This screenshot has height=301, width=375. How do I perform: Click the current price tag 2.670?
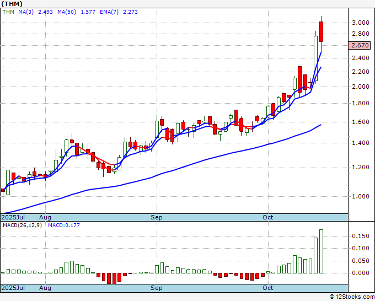pos(360,45)
